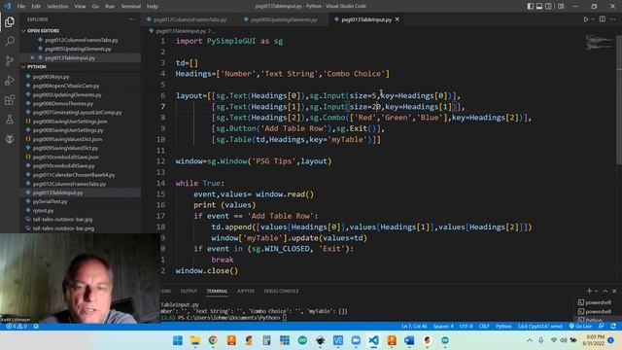Open the Run and Debug view

click(10, 80)
